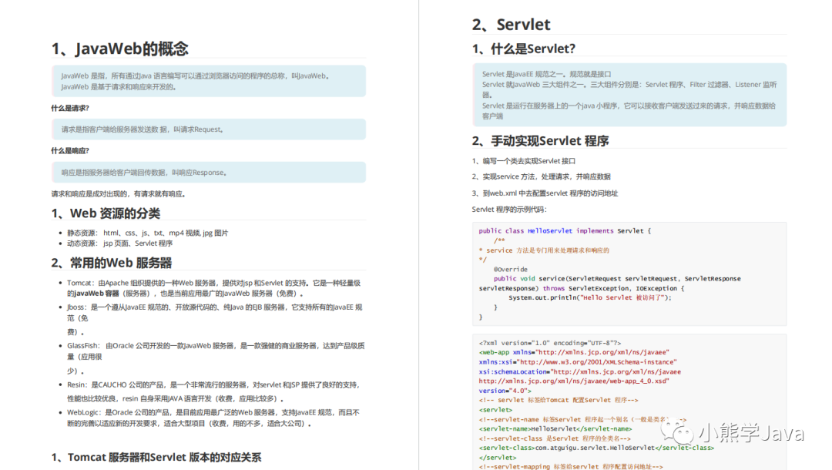Click step "2、实现service 方法"
The height and width of the screenshot is (470, 832).
point(541,176)
